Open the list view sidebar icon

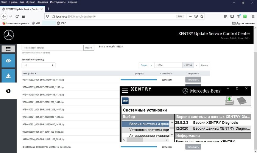pos(8,49)
